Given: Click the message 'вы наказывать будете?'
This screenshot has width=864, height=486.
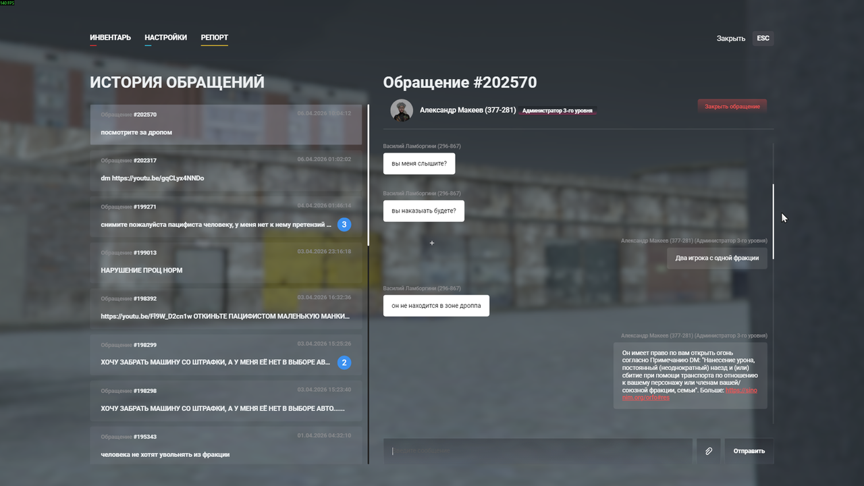Looking at the screenshot, I should (x=424, y=211).
